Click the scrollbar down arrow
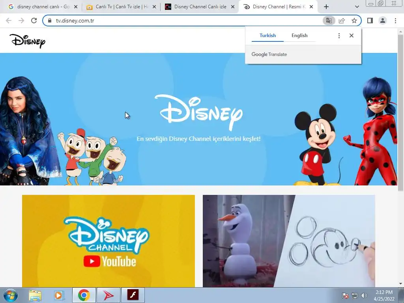Image resolution: width=404 pixels, height=303 pixels. (x=400, y=284)
